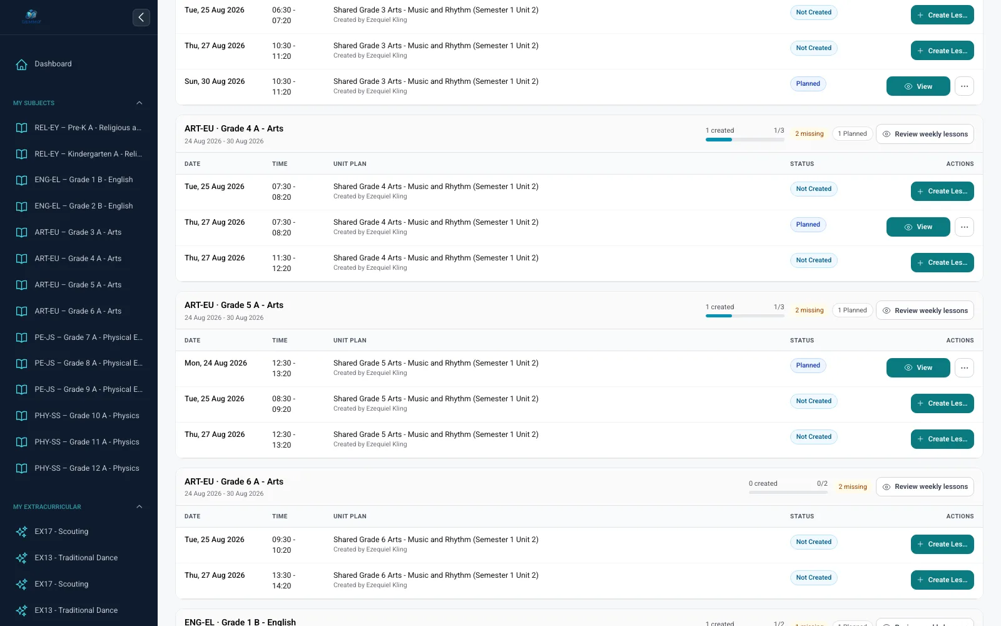The height and width of the screenshot is (626, 1001).
Task: Click book icon for REL-EY Pre-K A
Action: click(21, 128)
